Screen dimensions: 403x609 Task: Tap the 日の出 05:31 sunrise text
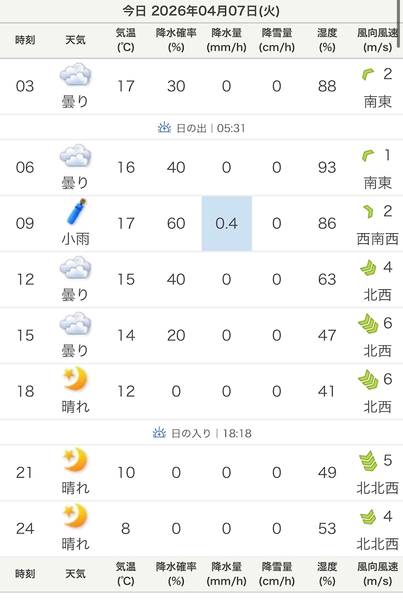(x=211, y=128)
